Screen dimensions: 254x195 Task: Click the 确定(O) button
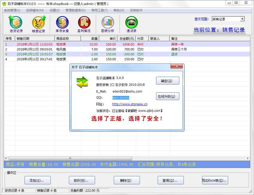click(x=168, y=81)
